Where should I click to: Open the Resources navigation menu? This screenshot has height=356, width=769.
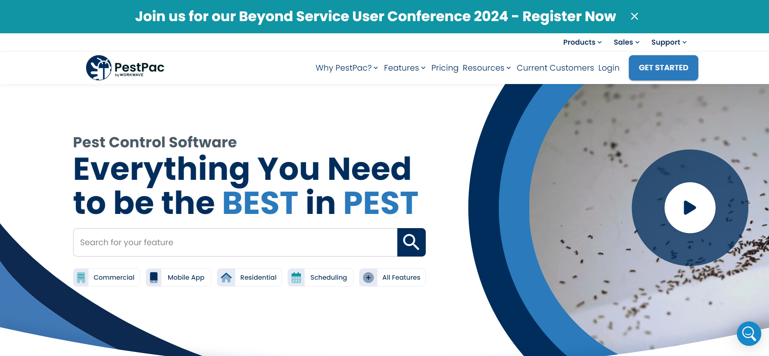(486, 68)
